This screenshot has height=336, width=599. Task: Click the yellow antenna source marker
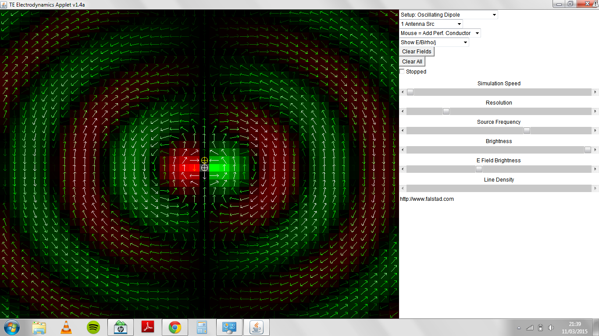tap(204, 160)
